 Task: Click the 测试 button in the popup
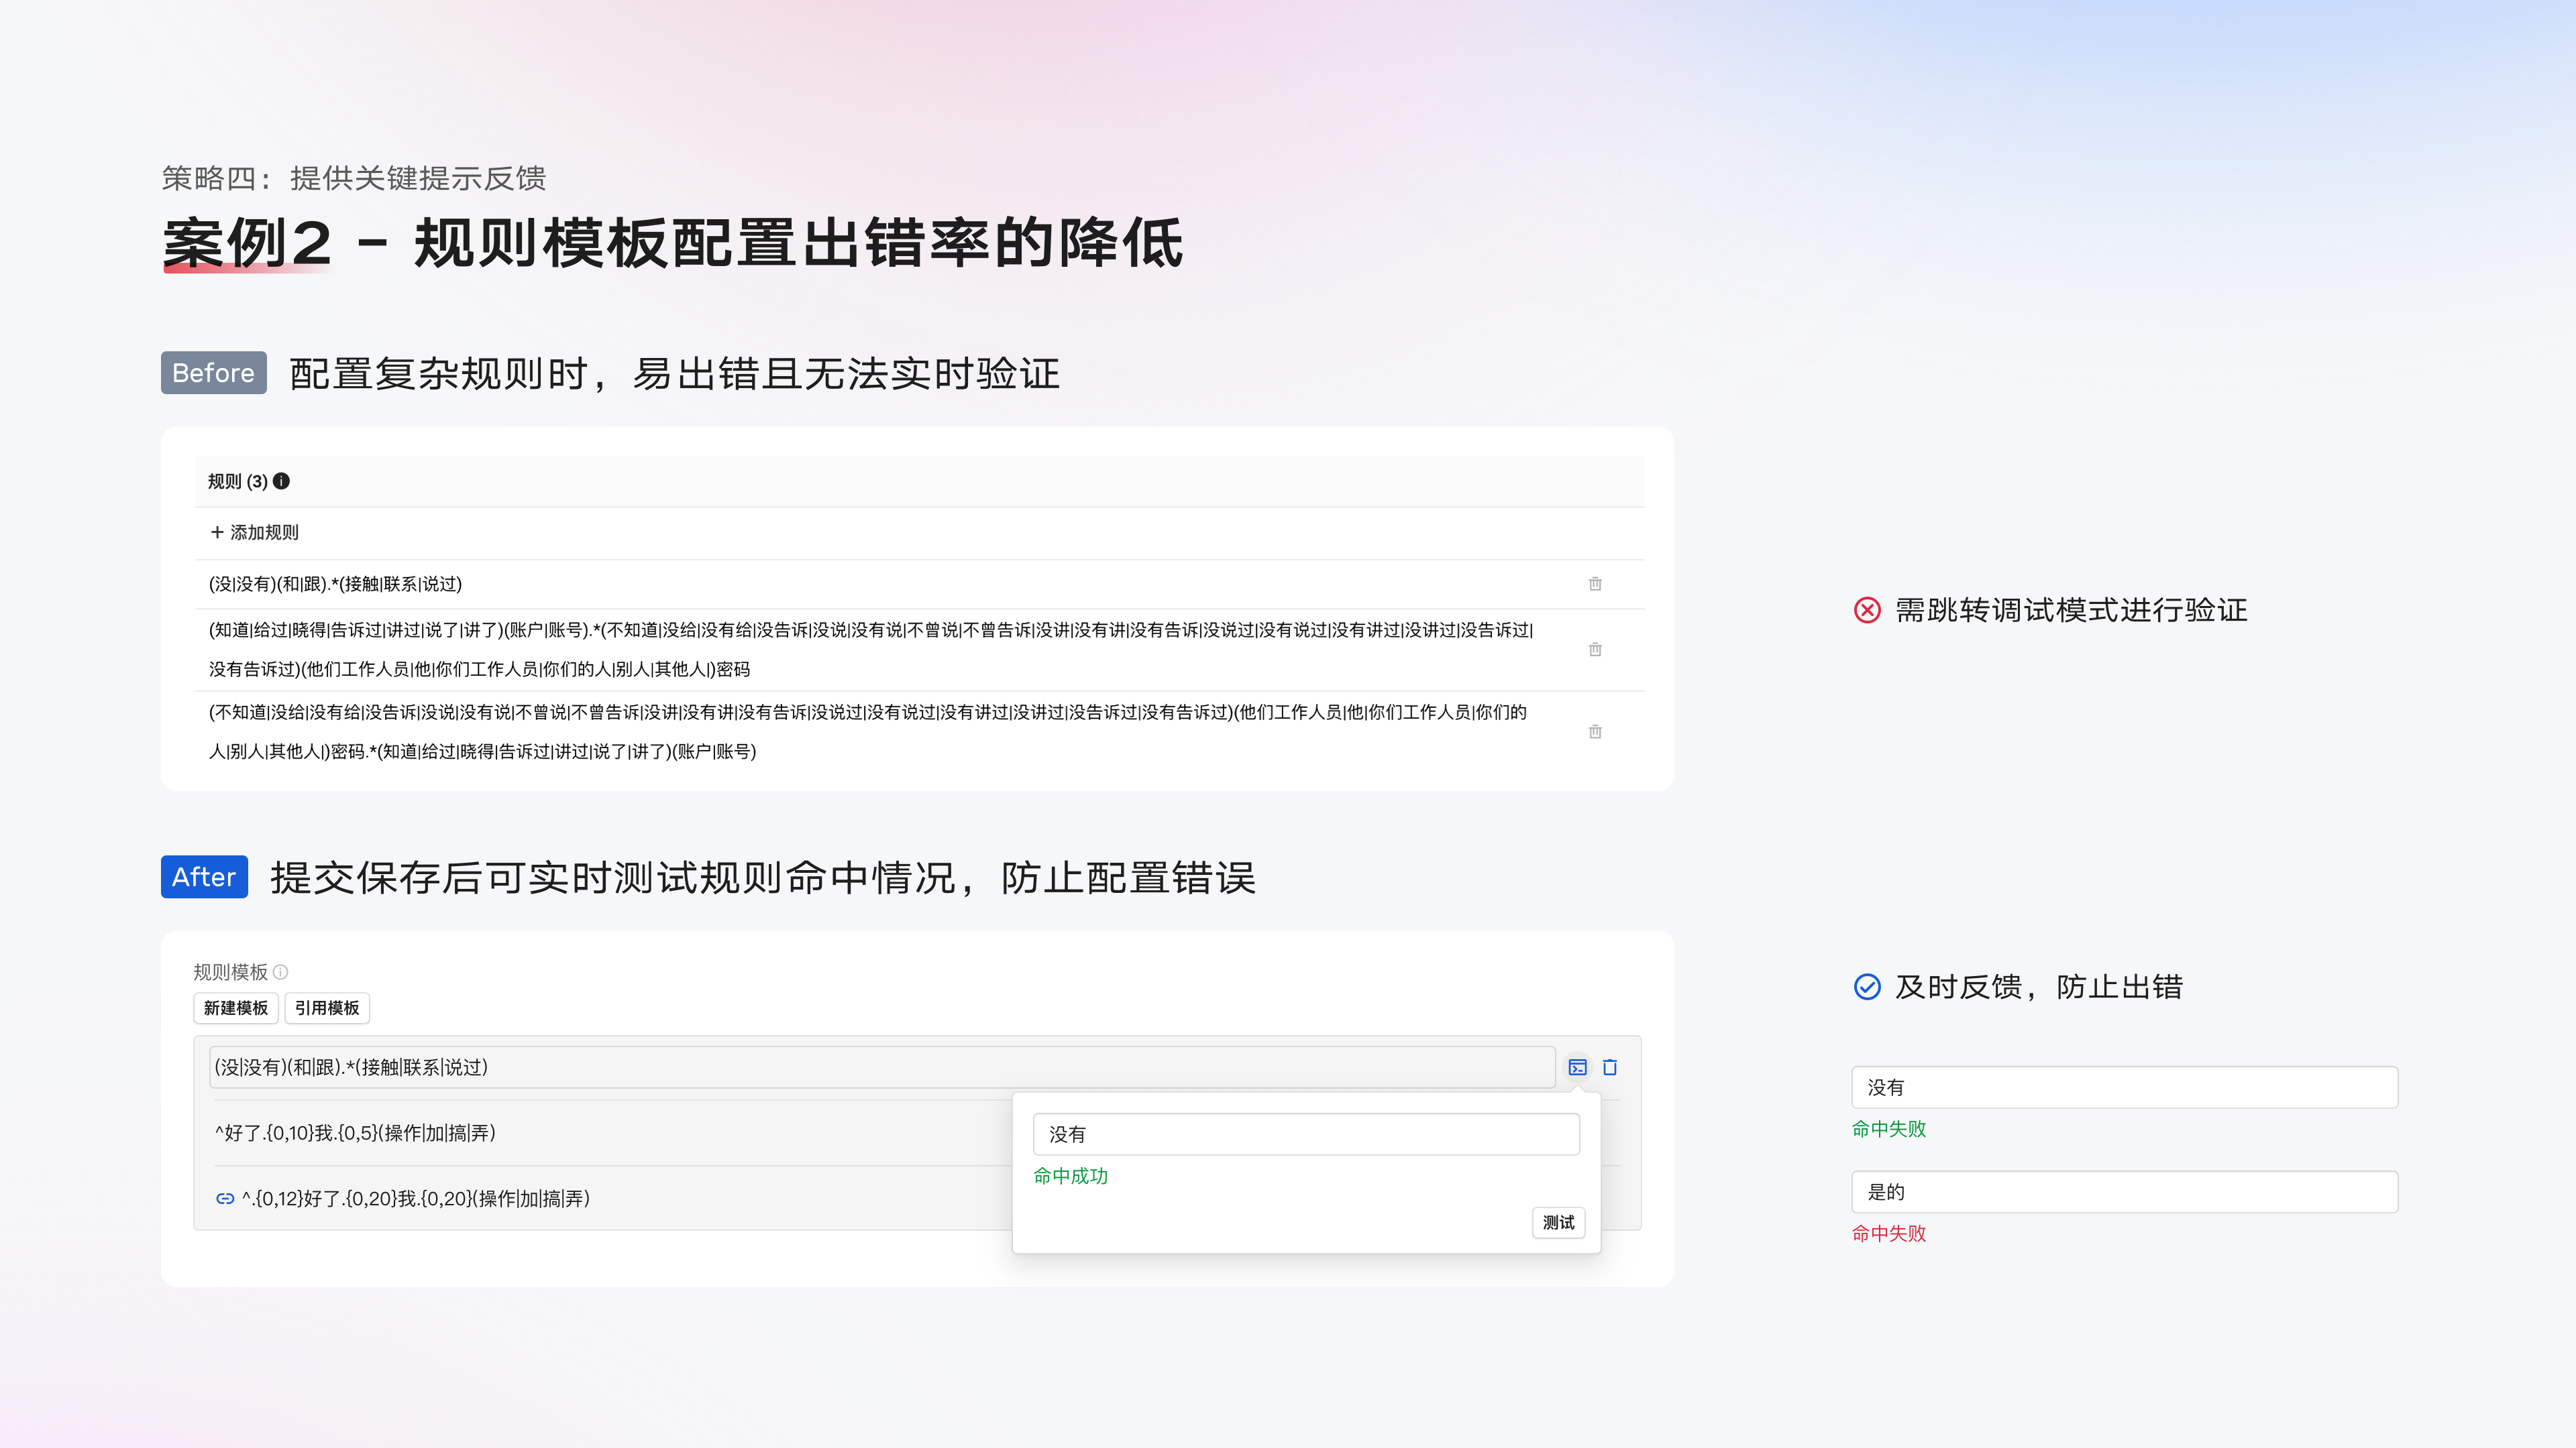click(1558, 1222)
